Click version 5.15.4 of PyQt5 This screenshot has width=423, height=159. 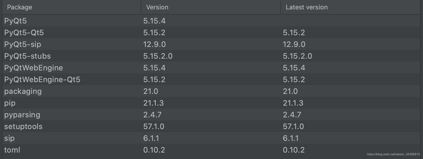click(154, 21)
